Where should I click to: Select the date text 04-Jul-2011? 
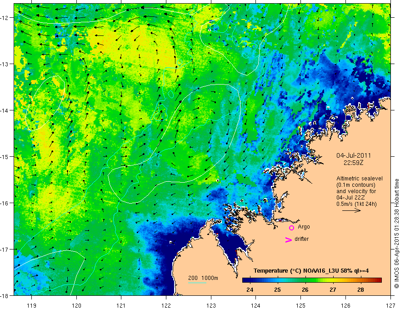point(354,155)
